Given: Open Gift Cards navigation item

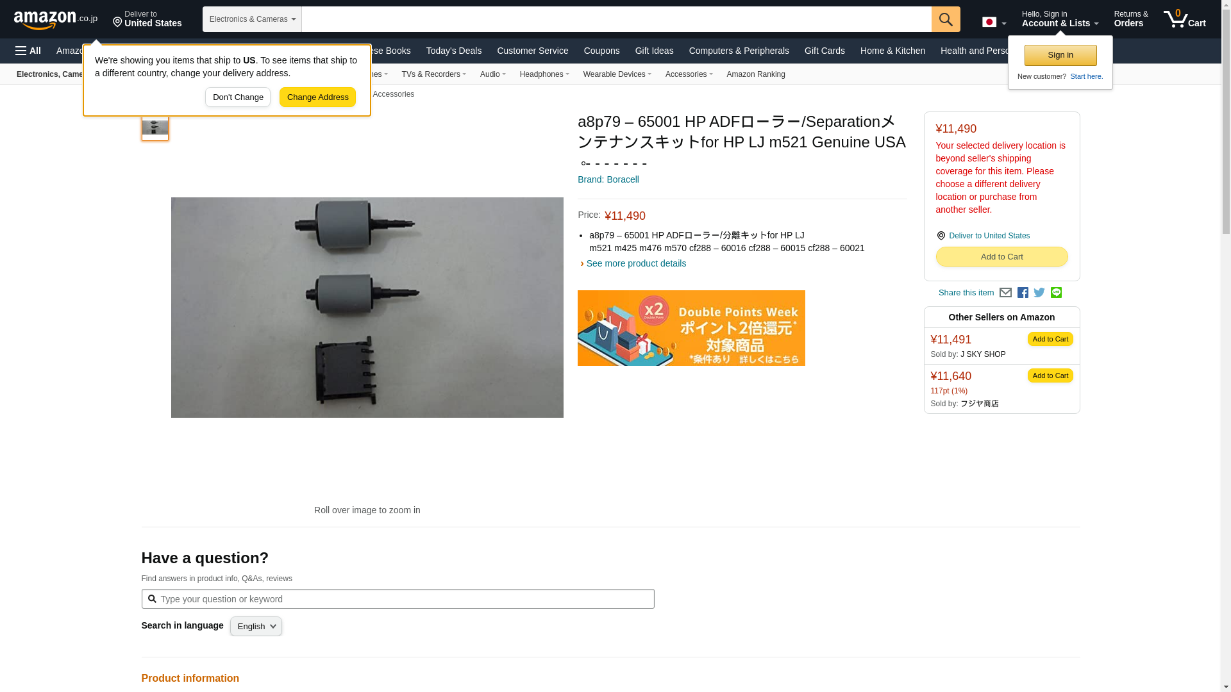Looking at the screenshot, I should point(824,51).
